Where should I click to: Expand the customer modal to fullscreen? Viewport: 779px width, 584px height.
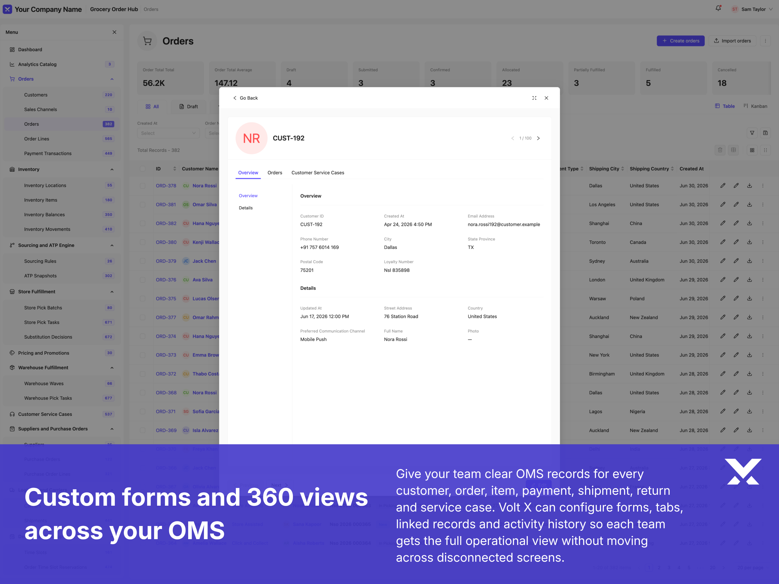tap(534, 98)
